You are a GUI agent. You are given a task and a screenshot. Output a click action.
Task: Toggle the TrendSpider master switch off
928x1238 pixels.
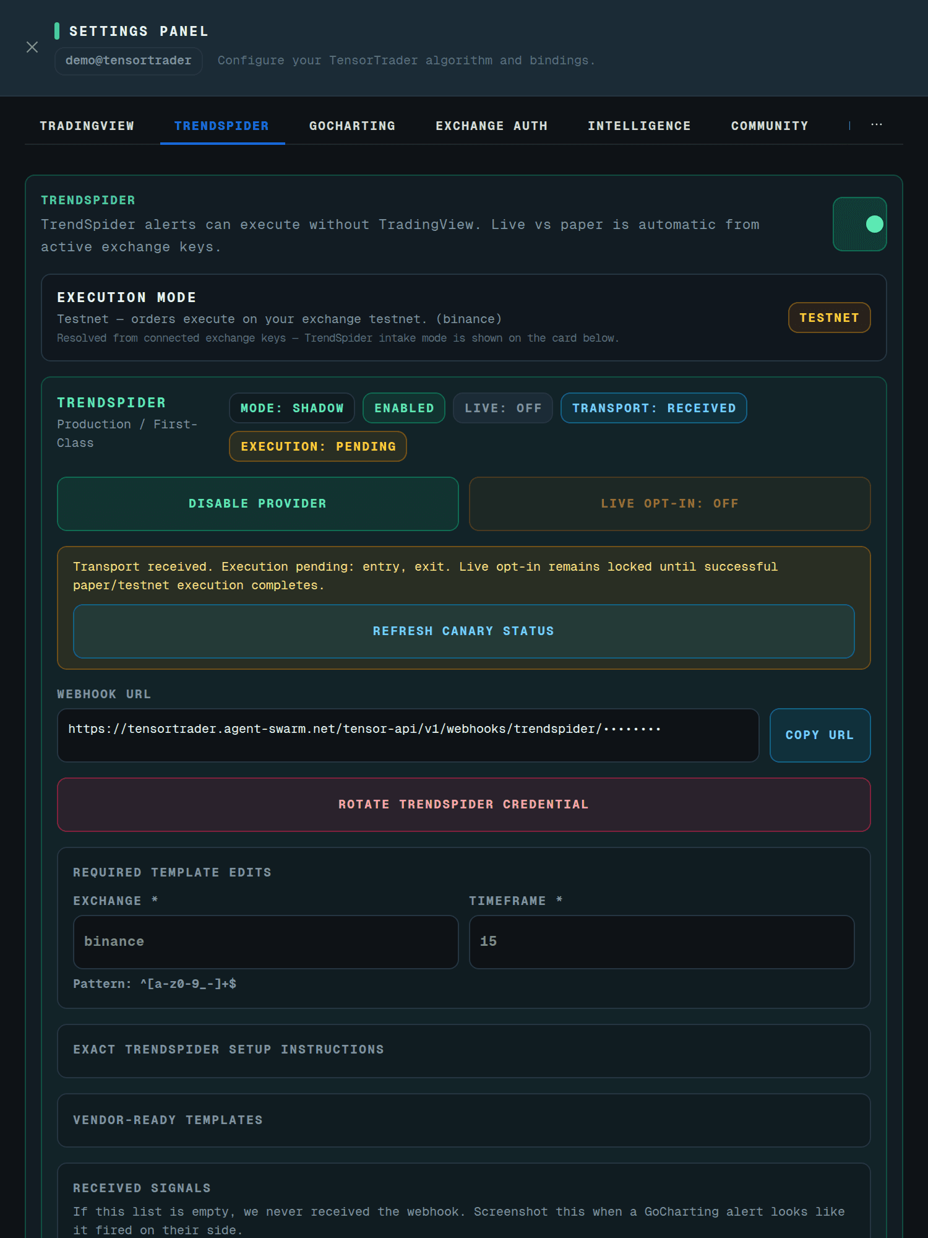[x=859, y=224]
